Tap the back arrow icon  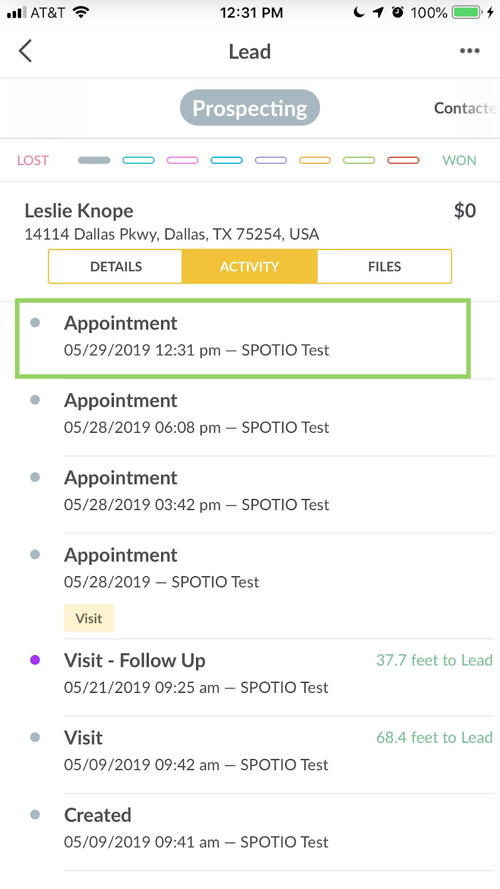[26, 51]
